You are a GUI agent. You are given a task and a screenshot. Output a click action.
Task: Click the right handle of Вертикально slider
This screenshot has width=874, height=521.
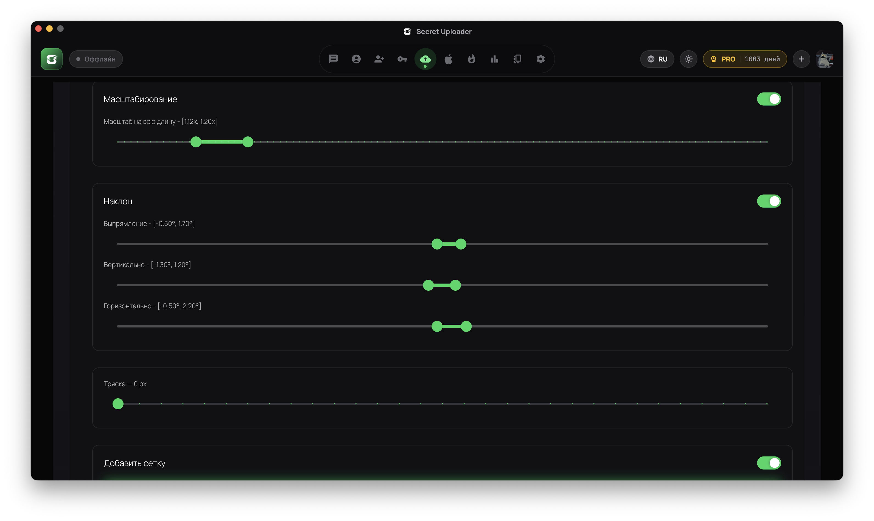point(455,285)
